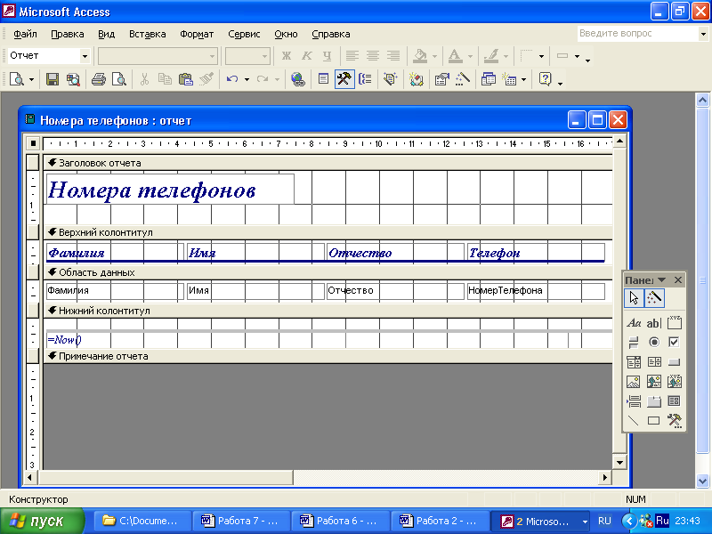Open toolbar options arrow after Help icon
Image resolution: width=712 pixels, height=534 pixels.
pos(560,83)
